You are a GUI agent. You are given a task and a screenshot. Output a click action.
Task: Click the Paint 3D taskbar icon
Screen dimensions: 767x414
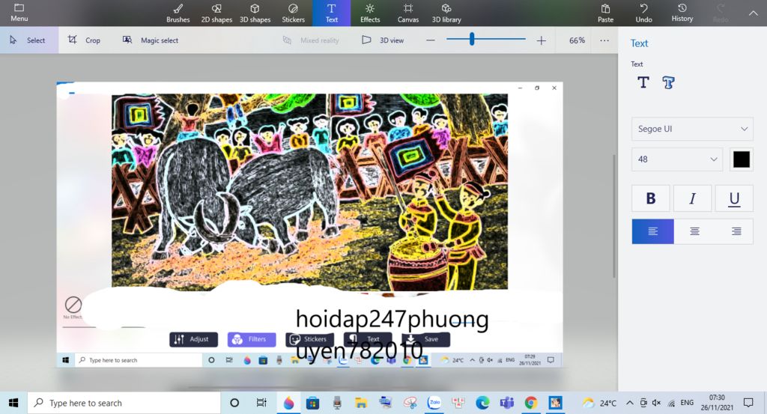coord(288,403)
